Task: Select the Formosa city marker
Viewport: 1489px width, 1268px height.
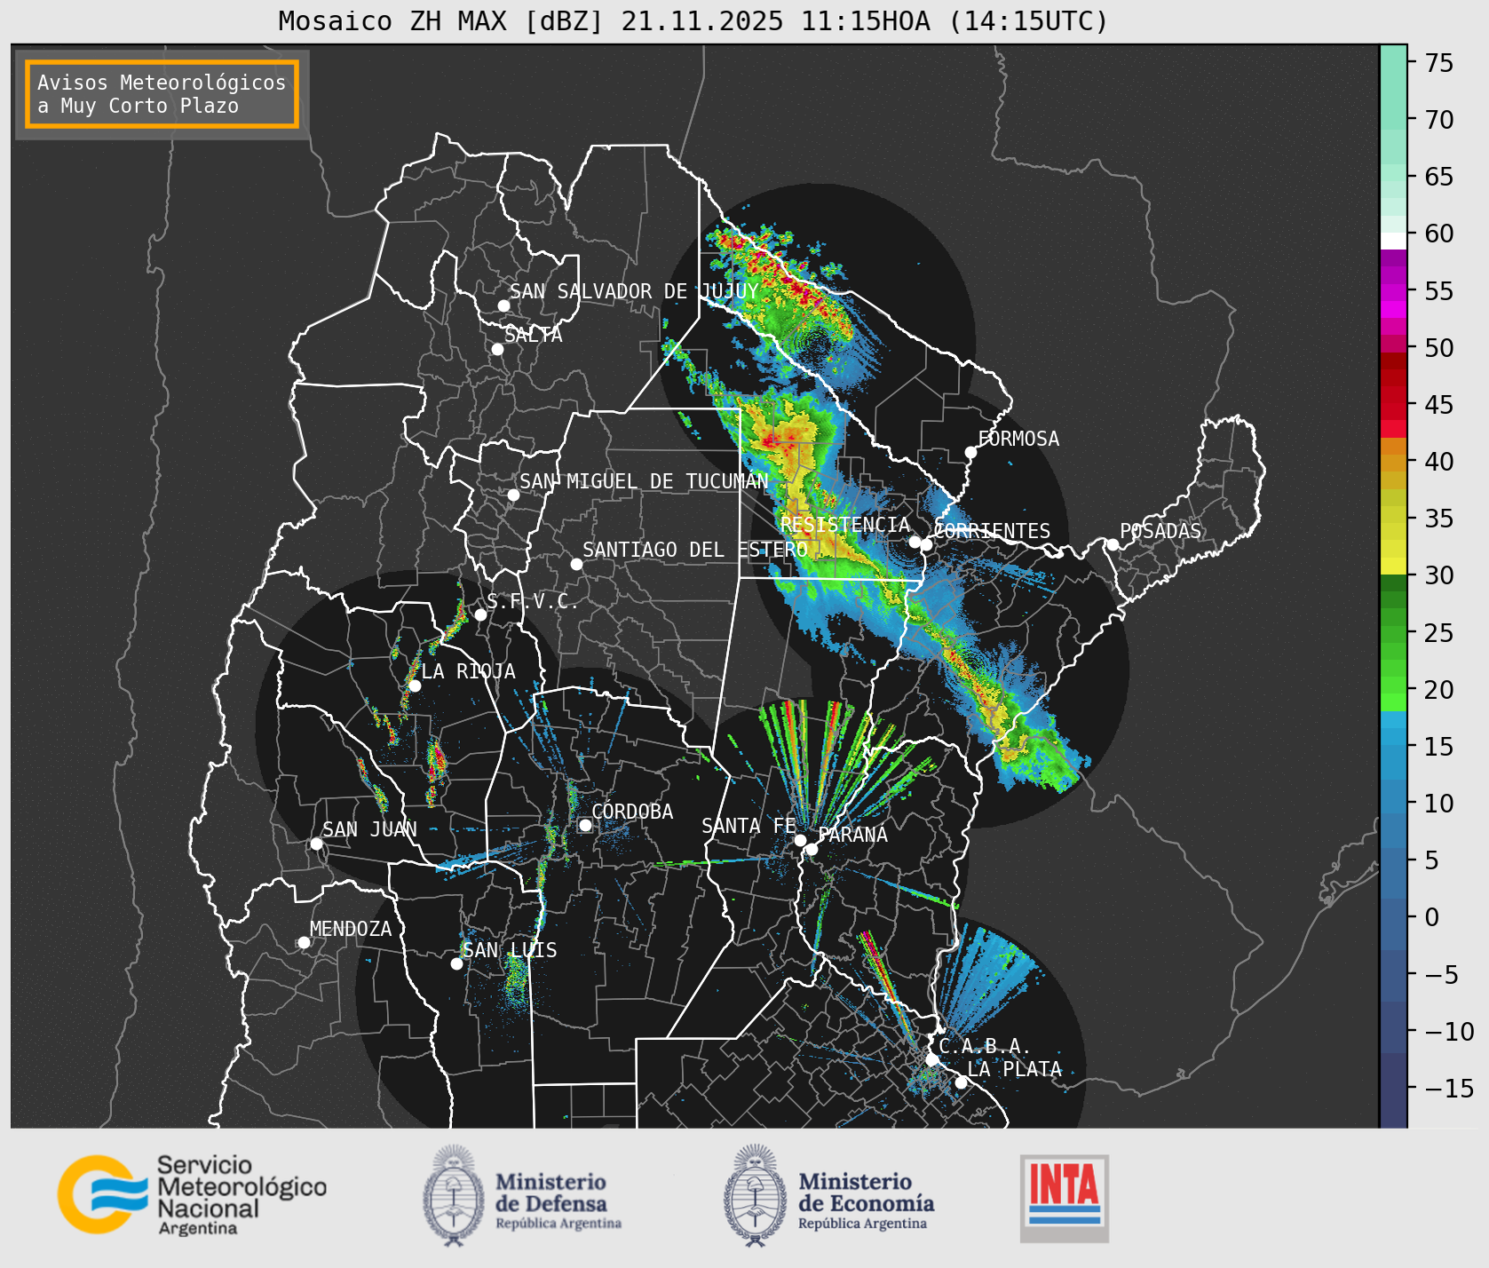Action: pyautogui.click(x=970, y=452)
